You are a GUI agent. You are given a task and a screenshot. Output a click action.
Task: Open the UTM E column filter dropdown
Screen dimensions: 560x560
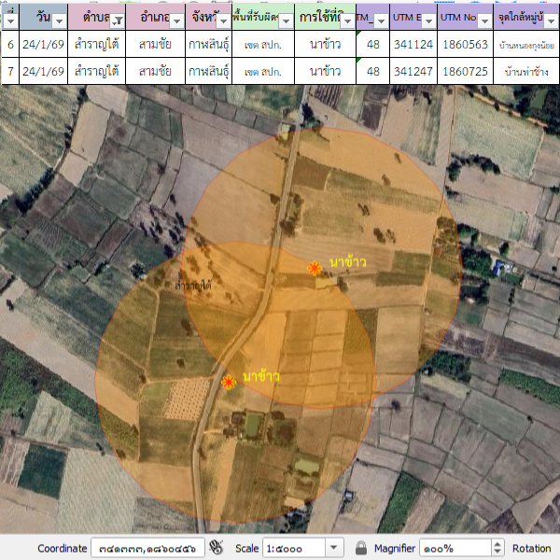tap(427, 22)
